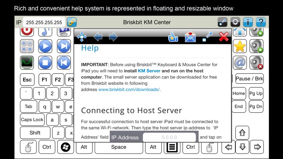The image size is (283, 159).
Task: Click the IP field showing 255.255.255.255
Action: (44, 22)
